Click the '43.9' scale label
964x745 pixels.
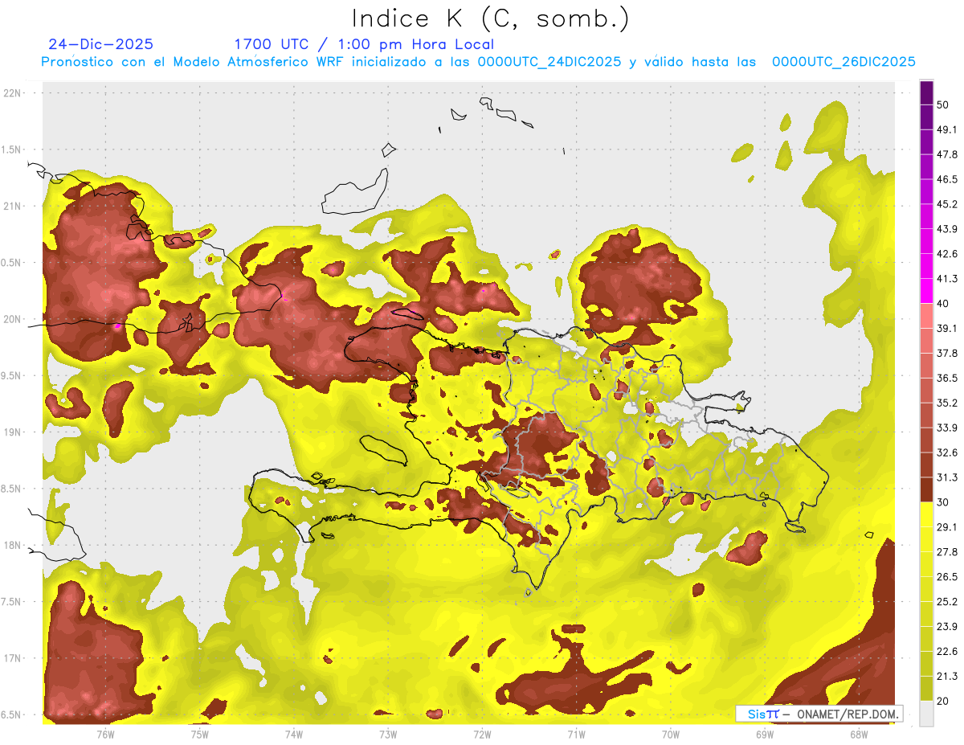(947, 229)
